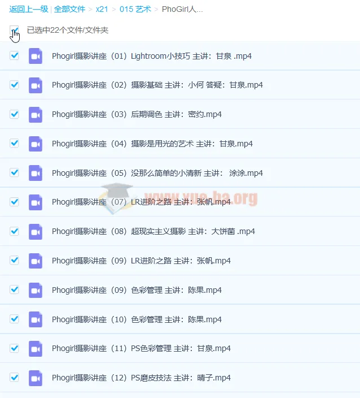This screenshot has height=398, width=360.
Task: Uncheck the (07) LR进阶之路 file checkbox
Action: click(15, 202)
